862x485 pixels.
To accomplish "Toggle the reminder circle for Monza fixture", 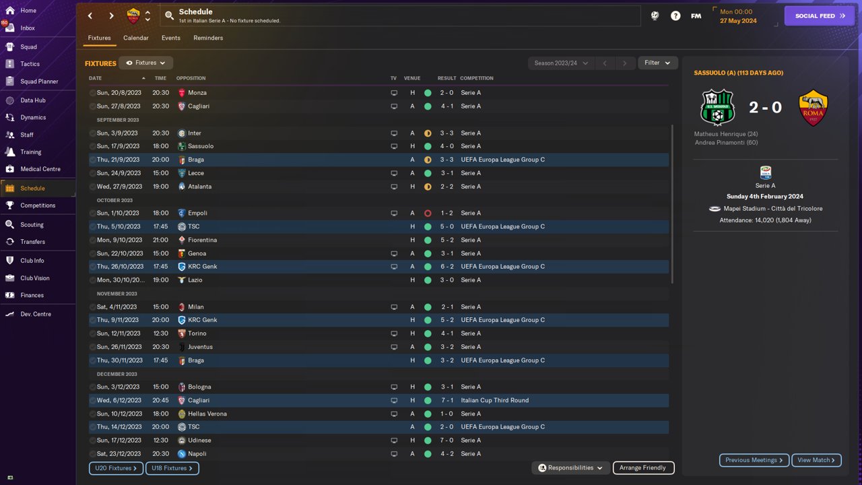I will tap(93, 93).
